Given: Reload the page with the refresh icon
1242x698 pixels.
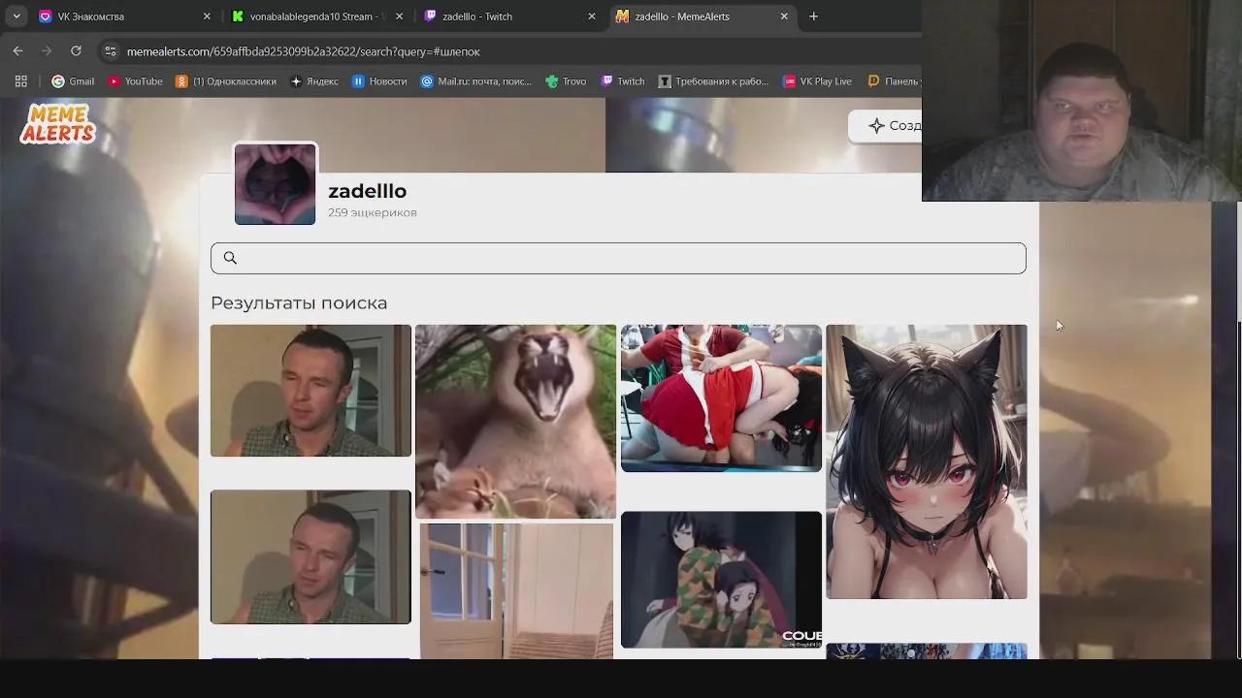Looking at the screenshot, I should [76, 51].
